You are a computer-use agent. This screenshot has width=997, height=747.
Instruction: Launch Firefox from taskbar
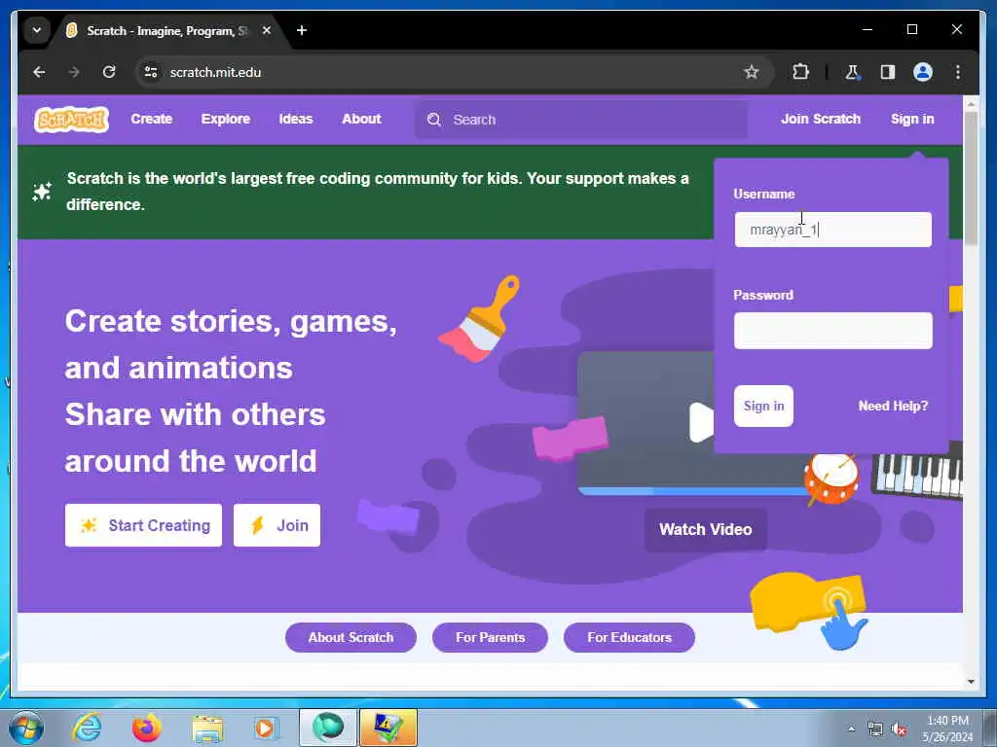click(x=147, y=728)
